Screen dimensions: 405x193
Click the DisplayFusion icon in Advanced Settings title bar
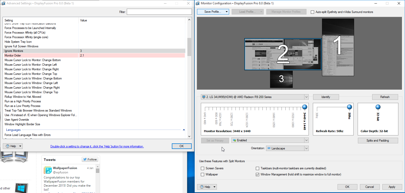pos(3,3)
